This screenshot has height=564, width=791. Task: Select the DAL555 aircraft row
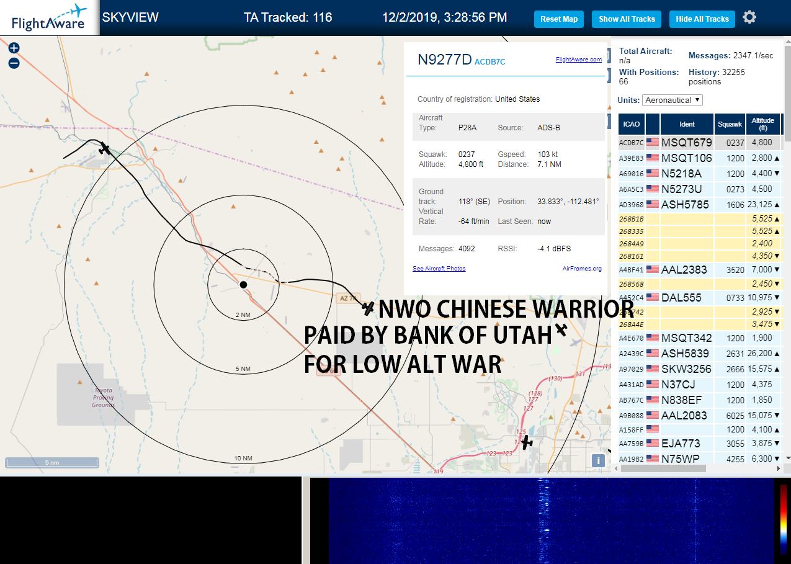pyautogui.click(x=700, y=298)
